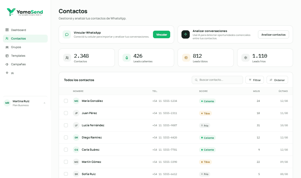Check the box for Juan Pérez

tap(66, 113)
